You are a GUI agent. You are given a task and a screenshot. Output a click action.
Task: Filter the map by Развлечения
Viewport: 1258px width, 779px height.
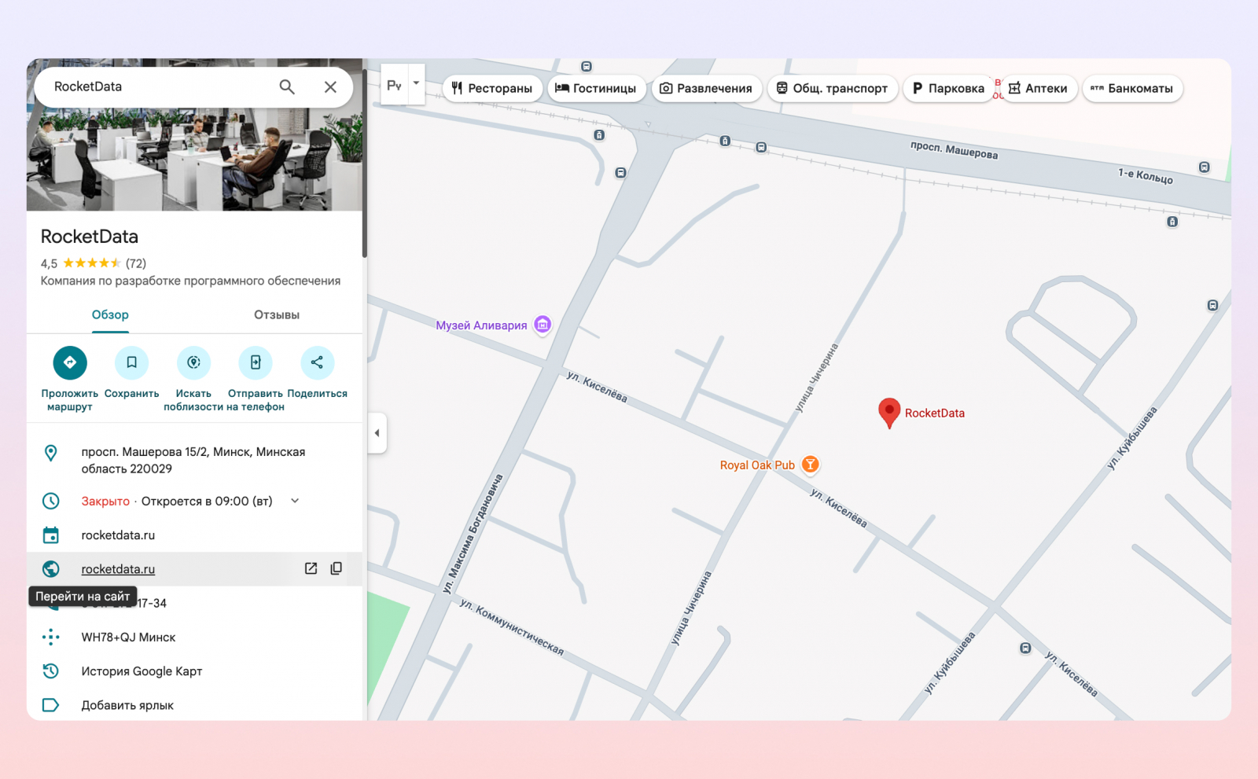pos(705,89)
